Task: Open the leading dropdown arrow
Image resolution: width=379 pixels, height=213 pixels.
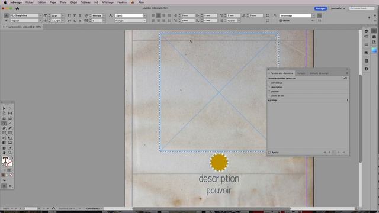Action: (x=63, y=21)
